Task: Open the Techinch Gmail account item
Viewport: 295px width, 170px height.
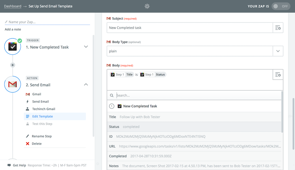Action: coord(55,109)
